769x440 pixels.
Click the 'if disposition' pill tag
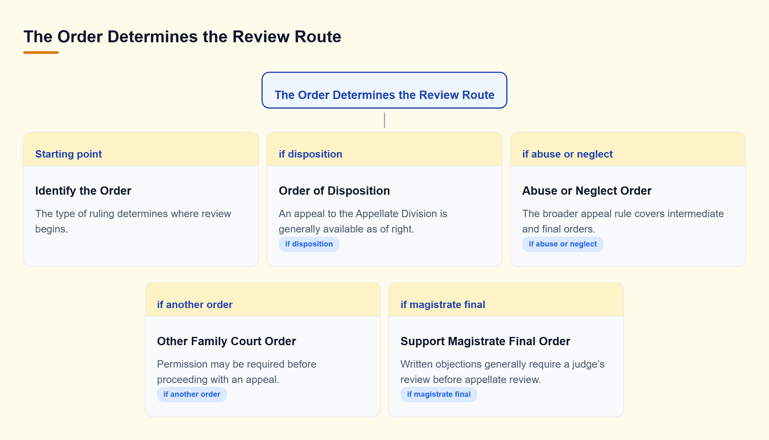(x=309, y=244)
